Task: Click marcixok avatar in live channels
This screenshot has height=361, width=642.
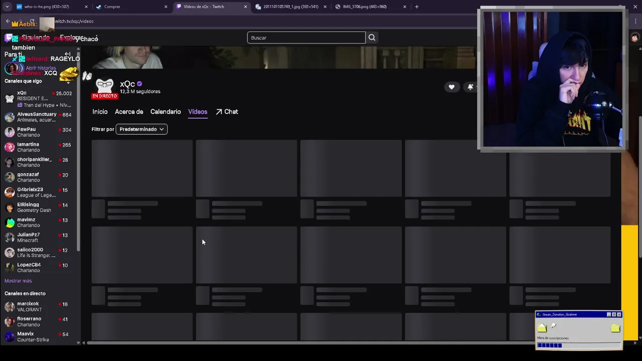Action: point(10,306)
